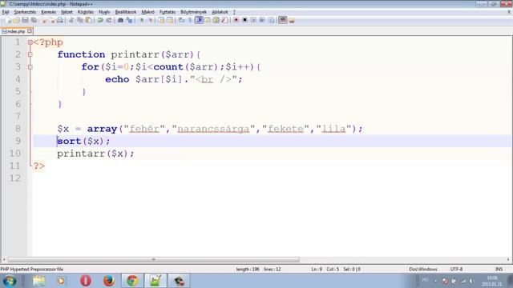The height and width of the screenshot is (288, 513).
Task: Open the Ablakok menu
Action: (x=220, y=12)
